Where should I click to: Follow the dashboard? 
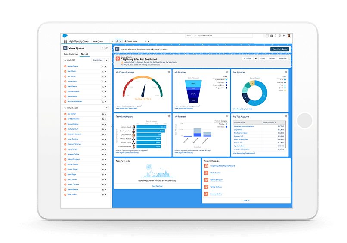point(248,58)
